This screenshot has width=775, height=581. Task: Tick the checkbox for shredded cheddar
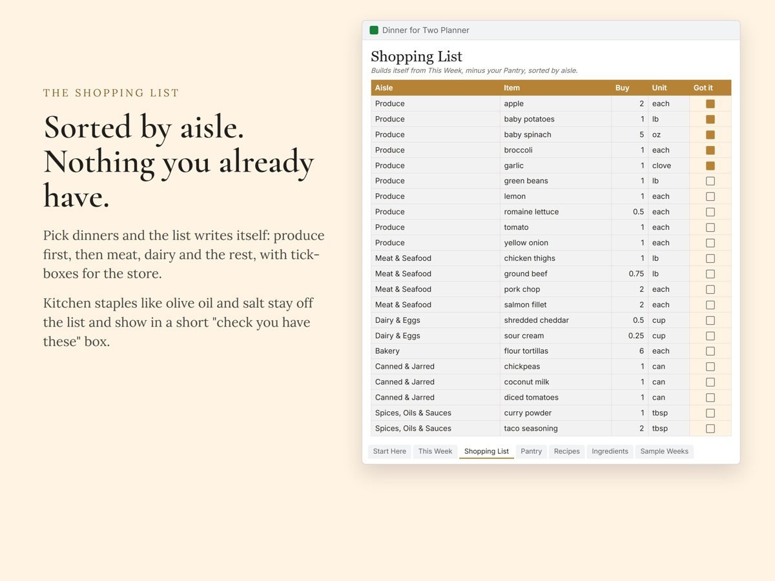tap(710, 321)
